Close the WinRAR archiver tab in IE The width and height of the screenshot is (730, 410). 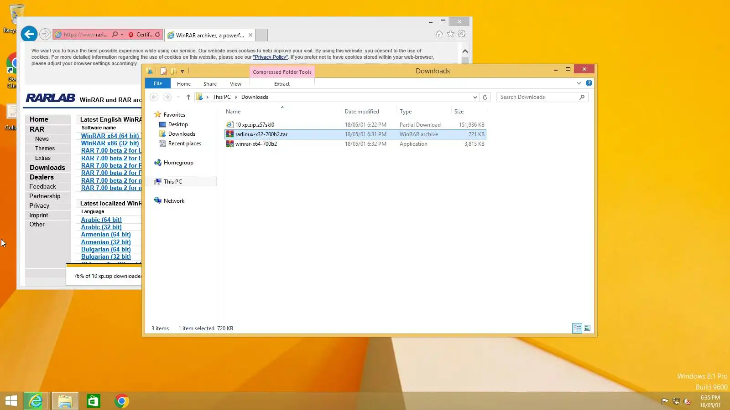(250, 35)
